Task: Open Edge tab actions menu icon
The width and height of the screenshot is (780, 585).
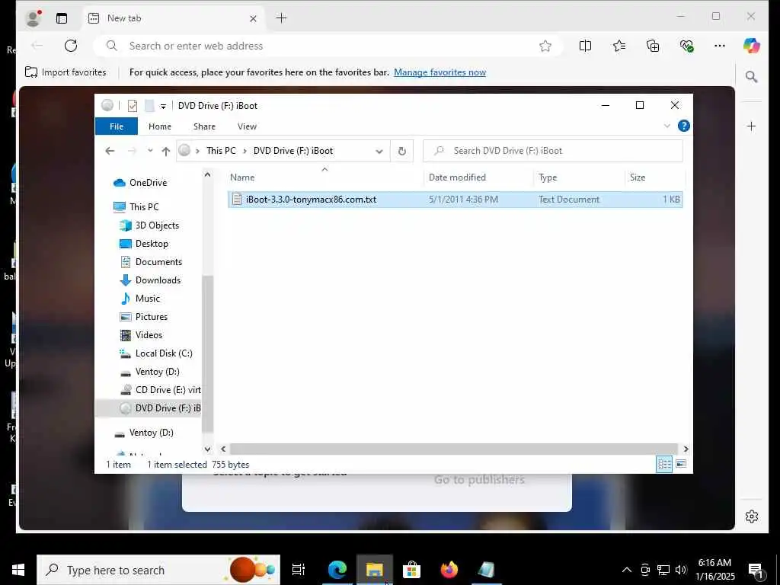Action: tap(62, 18)
